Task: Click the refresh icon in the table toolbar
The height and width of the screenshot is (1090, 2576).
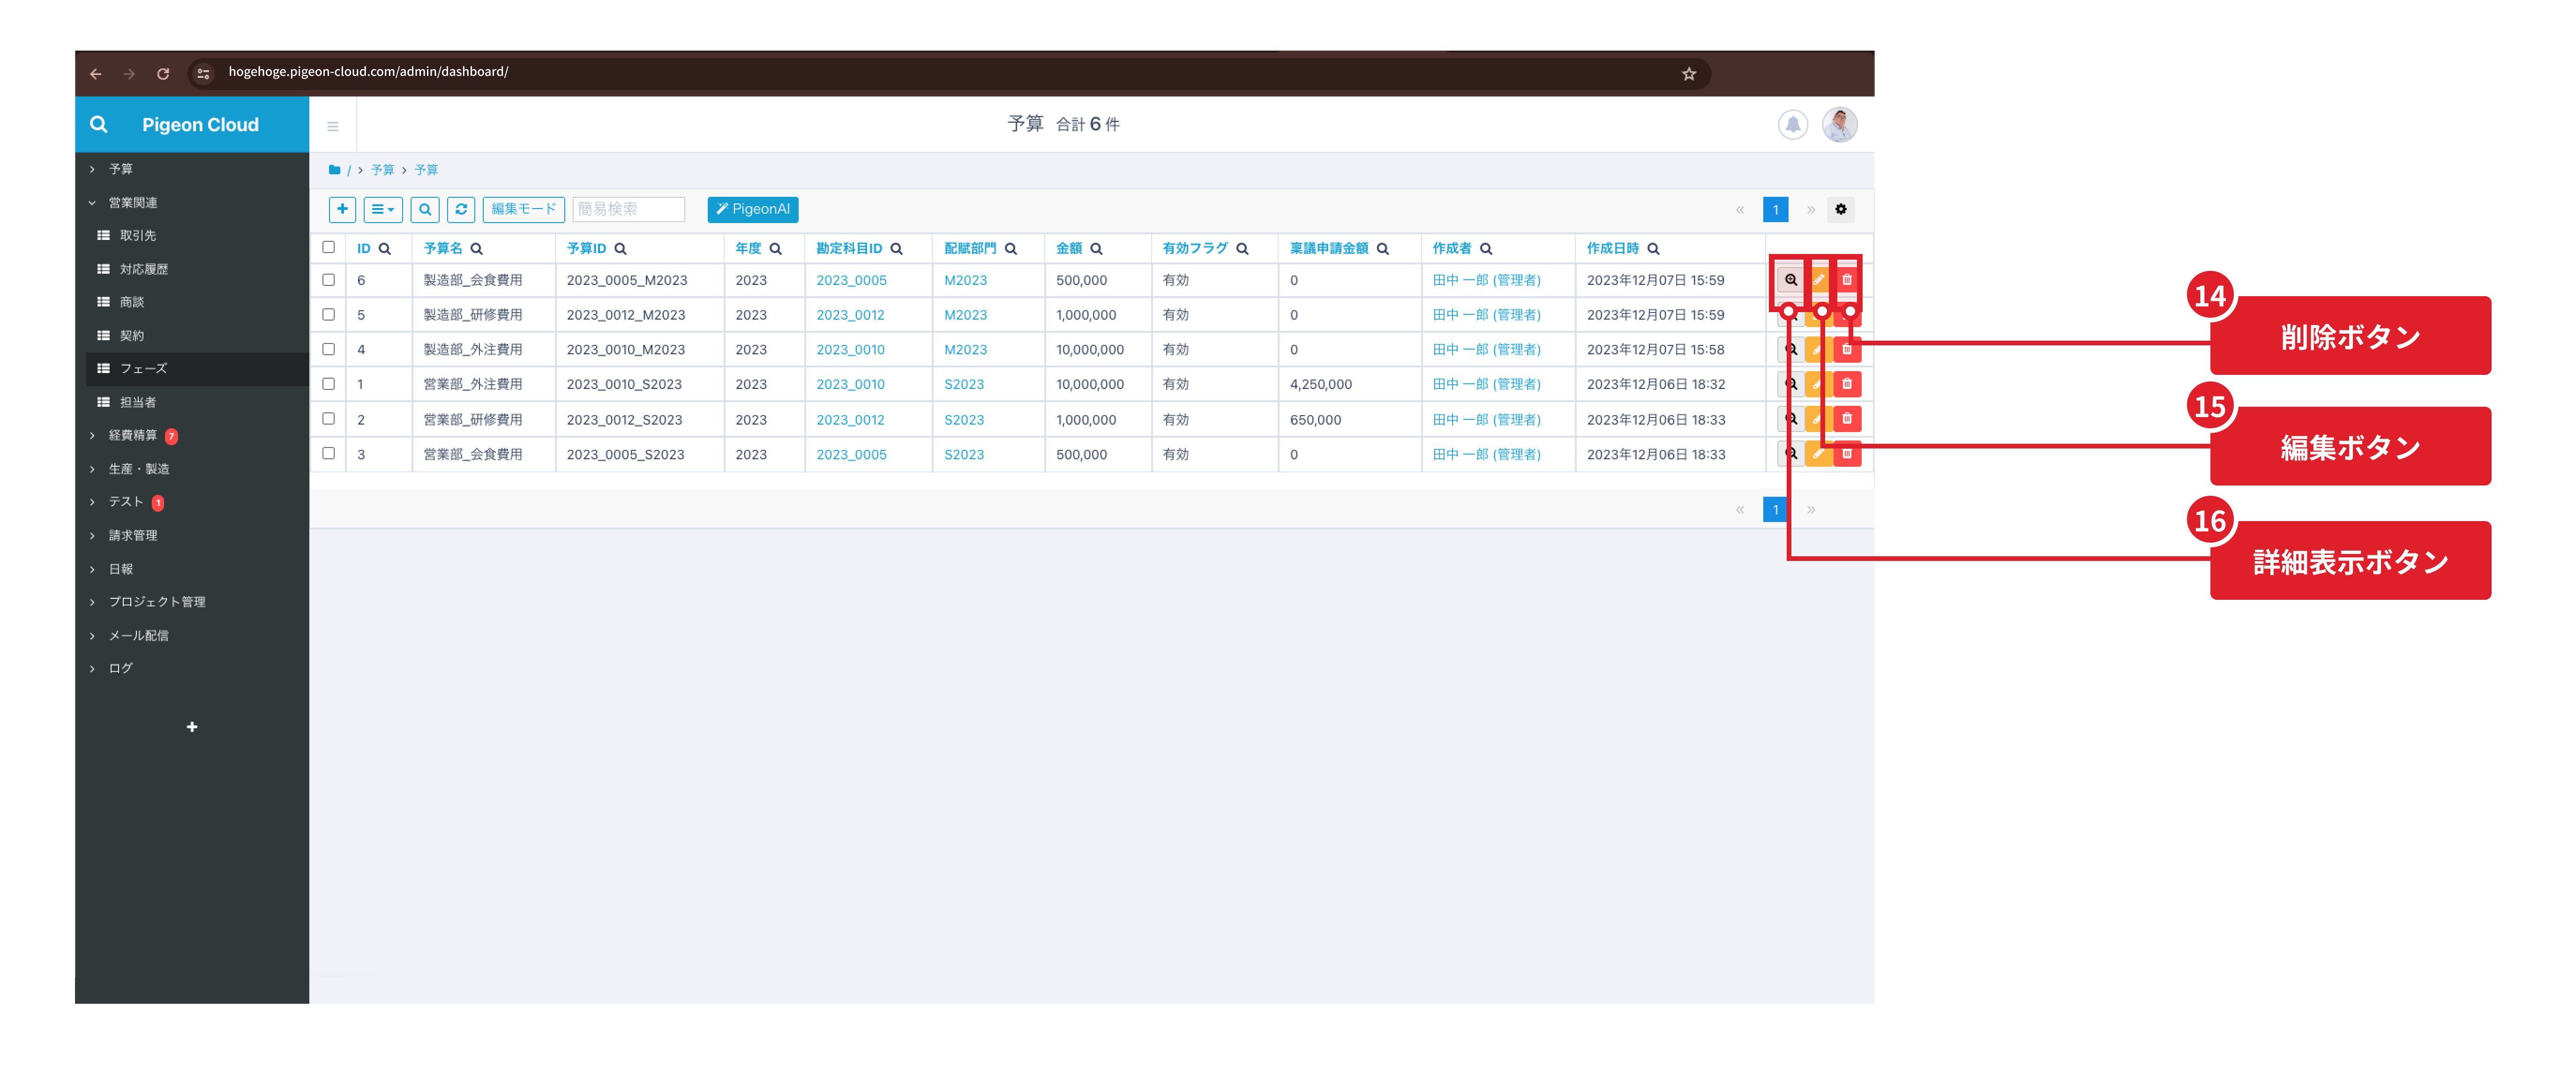Action: (x=461, y=209)
